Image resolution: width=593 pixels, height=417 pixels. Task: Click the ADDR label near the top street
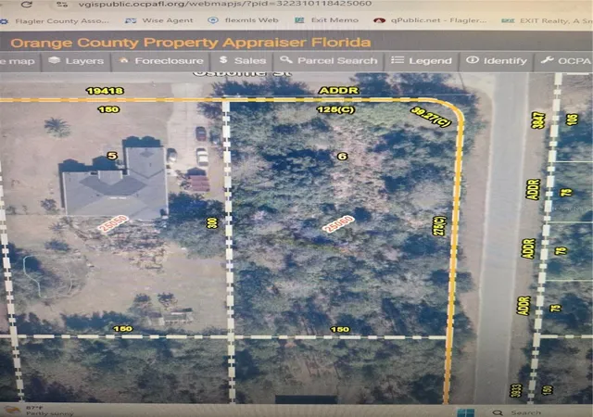[x=338, y=91]
